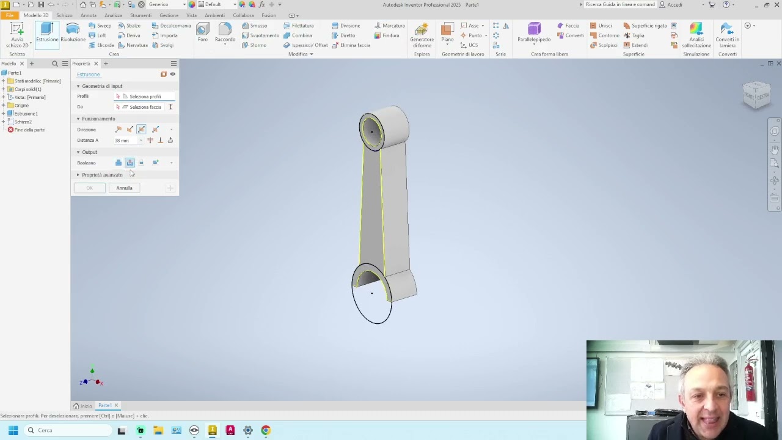The width and height of the screenshot is (782, 440).
Task: Search the model browser with magnifier icon
Action: click(x=54, y=64)
